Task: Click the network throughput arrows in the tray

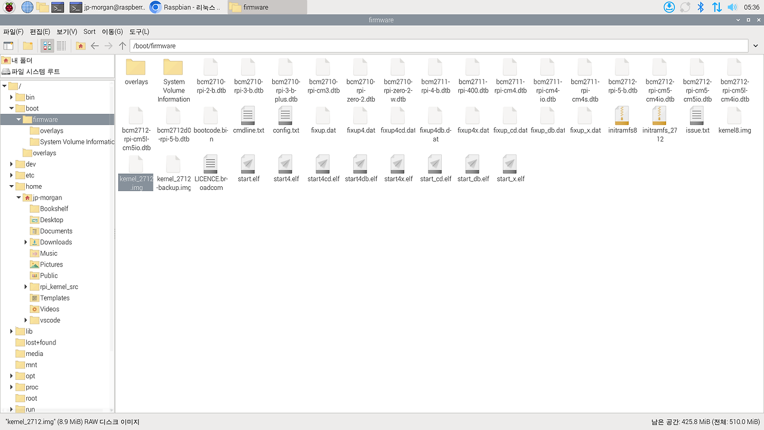Action: coord(717,7)
